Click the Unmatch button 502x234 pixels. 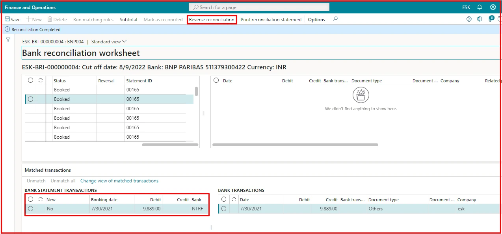tap(36, 181)
